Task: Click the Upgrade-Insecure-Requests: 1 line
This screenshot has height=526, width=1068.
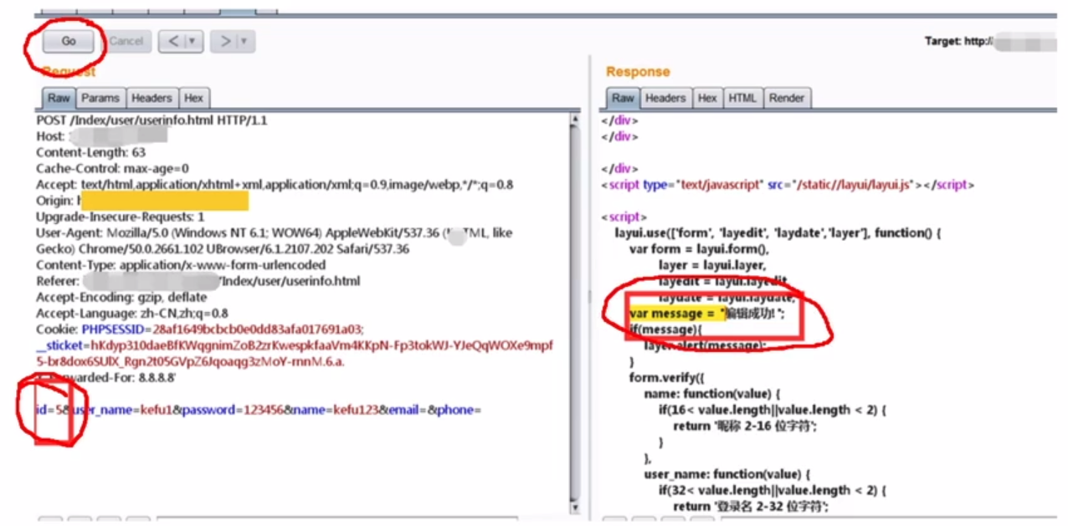Action: [x=120, y=217]
